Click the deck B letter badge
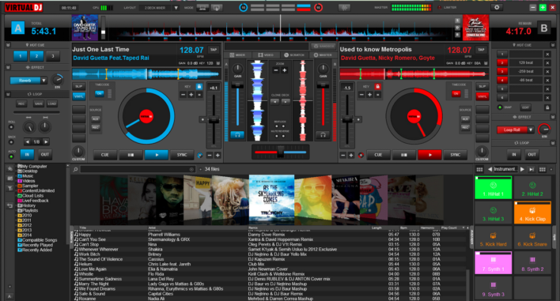The image size is (560, 301). [x=544, y=28]
